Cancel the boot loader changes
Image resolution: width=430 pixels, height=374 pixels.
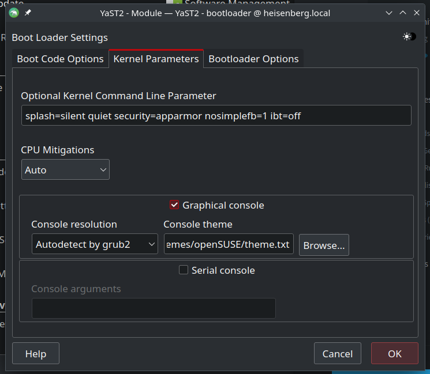[x=337, y=354]
